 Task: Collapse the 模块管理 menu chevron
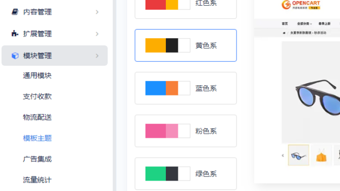[x=97, y=56]
